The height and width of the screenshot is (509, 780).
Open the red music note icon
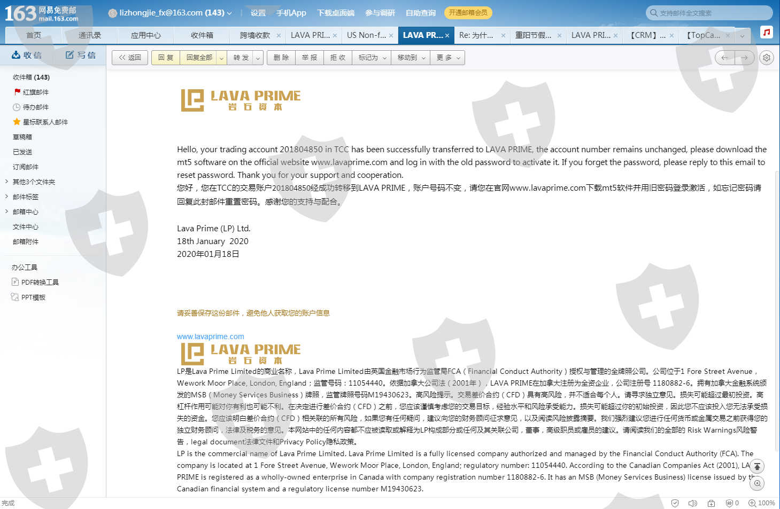tap(767, 32)
